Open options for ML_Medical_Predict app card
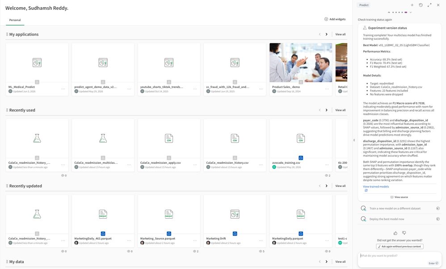 coord(63,89)
